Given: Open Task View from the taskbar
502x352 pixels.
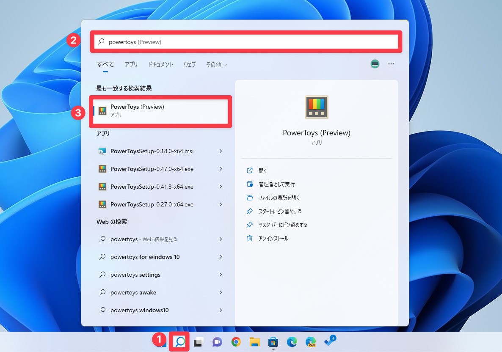Looking at the screenshot, I should tap(199, 342).
